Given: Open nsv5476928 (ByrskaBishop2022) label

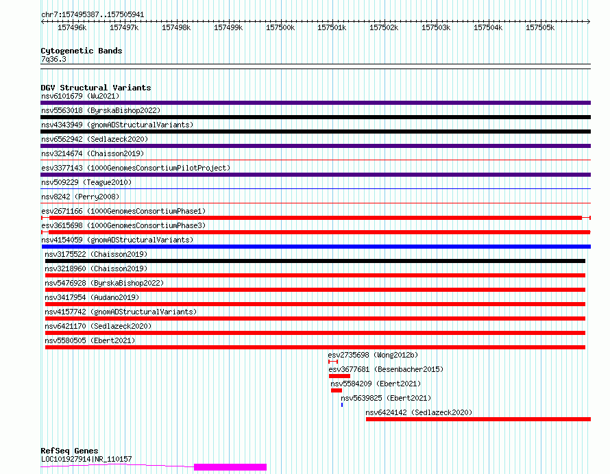Looking at the screenshot, I should coord(104,283).
